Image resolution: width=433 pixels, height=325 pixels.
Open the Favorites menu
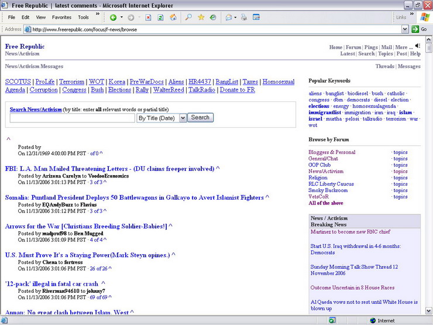[61, 17]
